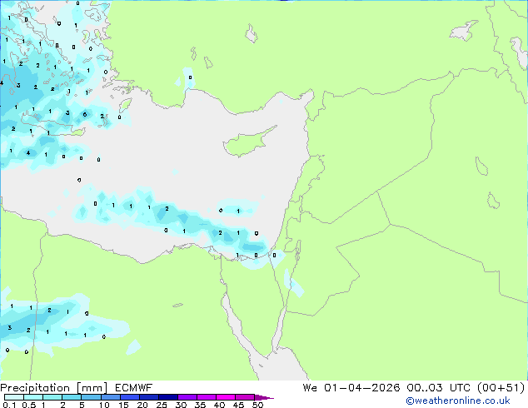Select the 5–10 mm legend color swatch
This screenshot has height=408, width=528.
(92, 397)
